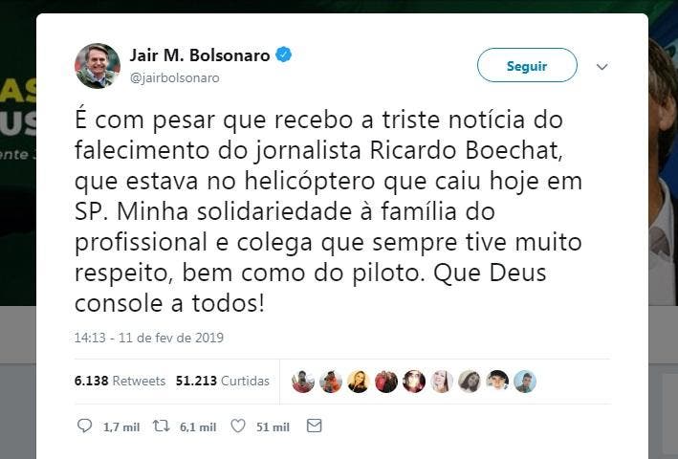The image size is (678, 459).
Task: Click the reply speech bubble icon
Action: click(84, 426)
